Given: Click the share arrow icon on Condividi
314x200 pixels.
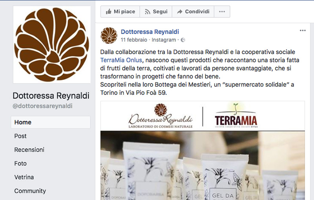Looking at the screenshot, I should pos(180,12).
